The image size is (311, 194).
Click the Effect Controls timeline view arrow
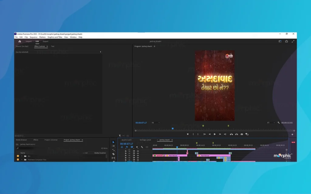pyautogui.click(x=101, y=52)
